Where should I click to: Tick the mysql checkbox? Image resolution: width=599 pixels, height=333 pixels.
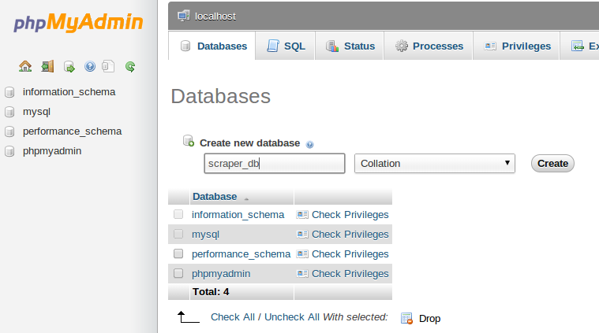click(178, 234)
